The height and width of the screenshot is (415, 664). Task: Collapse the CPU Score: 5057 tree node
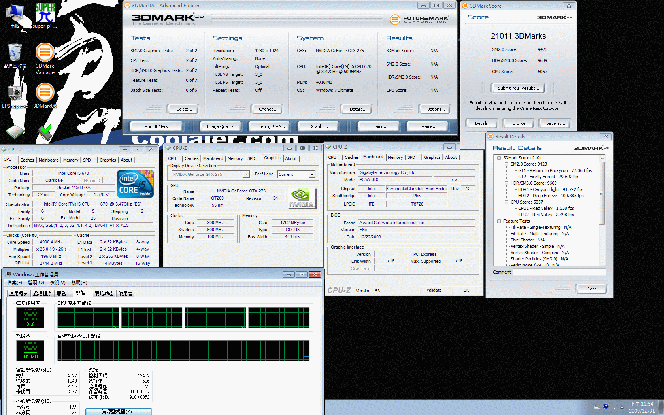click(506, 202)
